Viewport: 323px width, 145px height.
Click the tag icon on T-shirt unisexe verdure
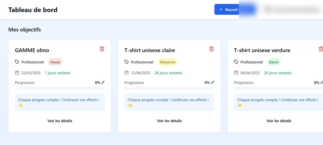[x=236, y=62]
